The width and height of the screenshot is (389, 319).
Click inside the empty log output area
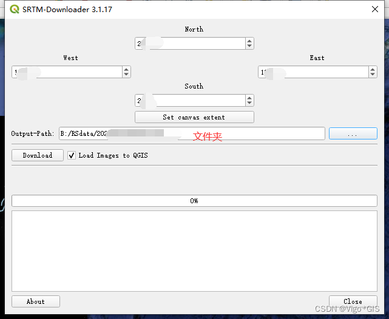pyautogui.click(x=194, y=251)
